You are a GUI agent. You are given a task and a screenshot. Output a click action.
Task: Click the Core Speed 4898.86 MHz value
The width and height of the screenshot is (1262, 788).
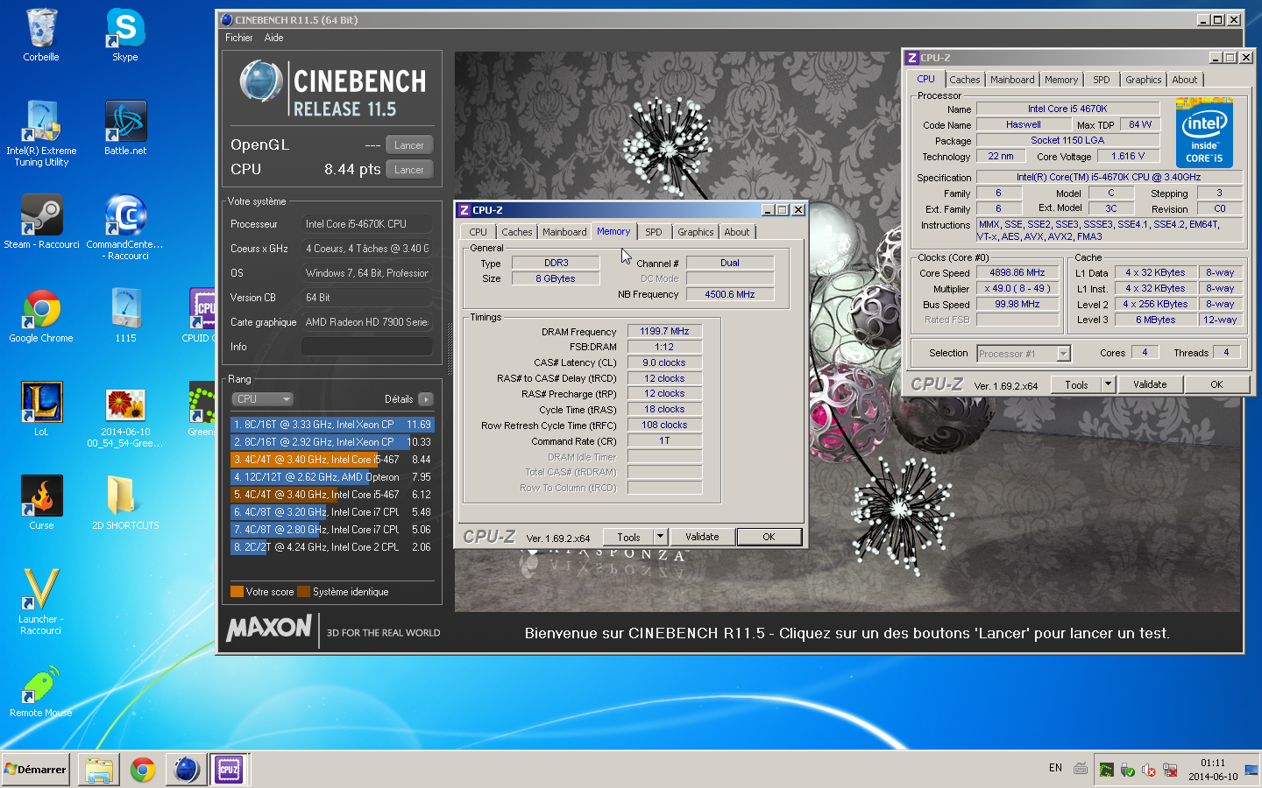pos(1017,272)
